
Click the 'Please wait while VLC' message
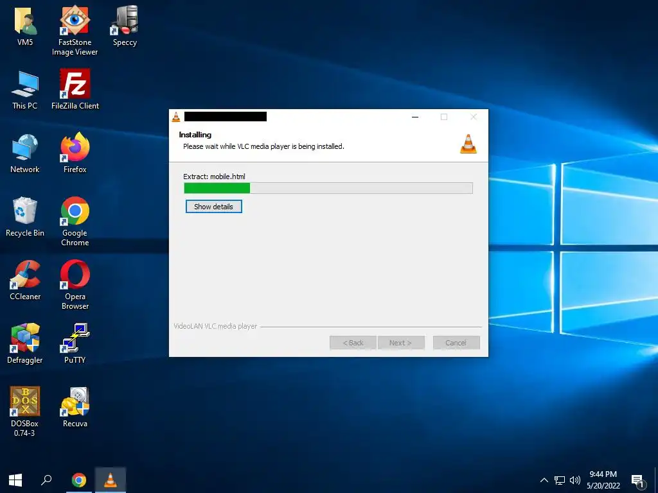coord(263,146)
